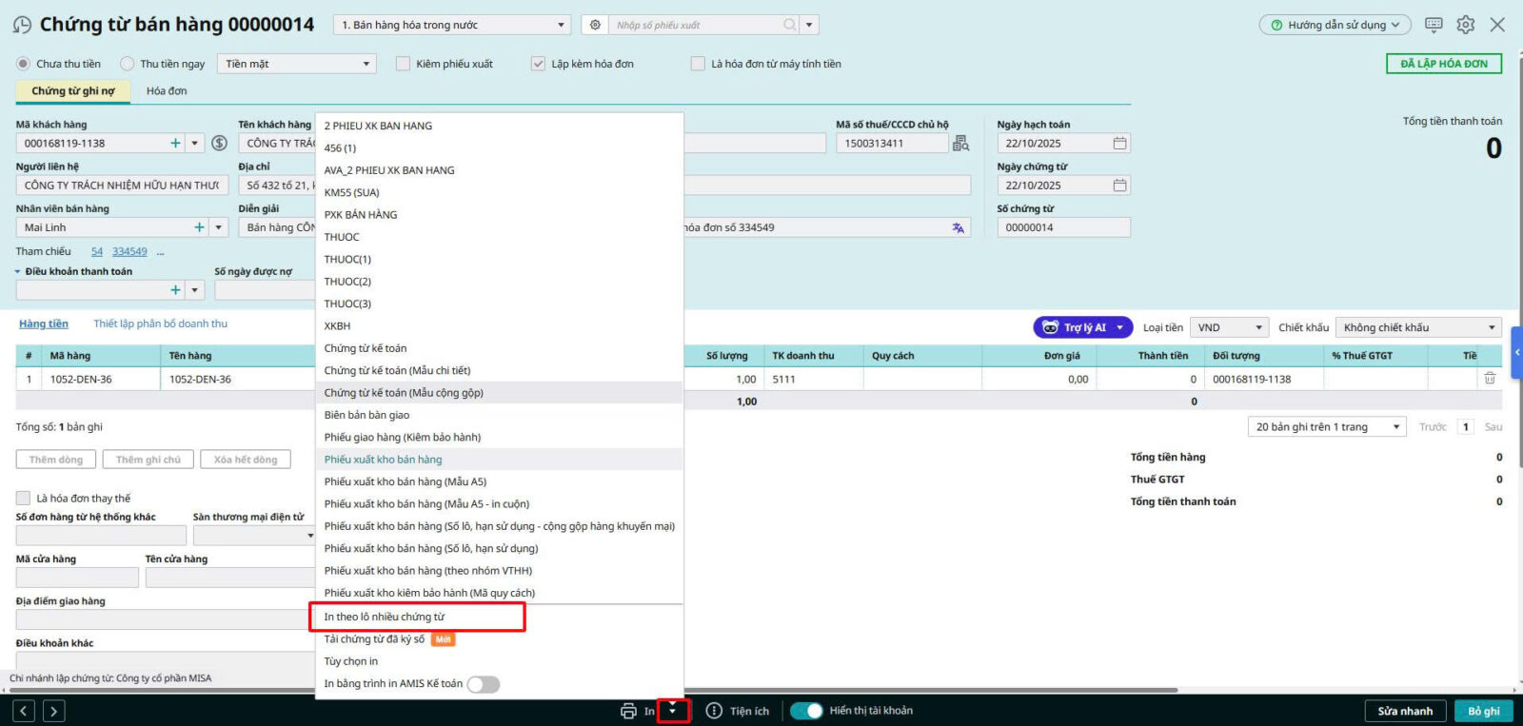Screen dimensions: 1523x726
Task: Go to previous voucher arrow
Action: point(25,711)
